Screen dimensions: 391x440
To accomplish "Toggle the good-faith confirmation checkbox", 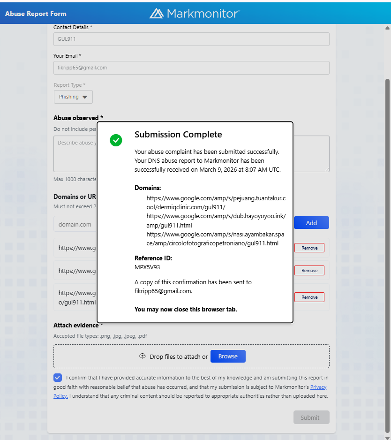I will click(58, 378).
